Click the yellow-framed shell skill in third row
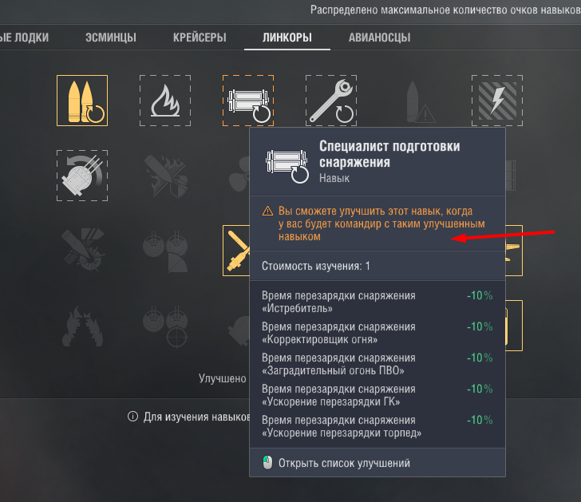The height and width of the screenshot is (502, 581). [x=236, y=251]
